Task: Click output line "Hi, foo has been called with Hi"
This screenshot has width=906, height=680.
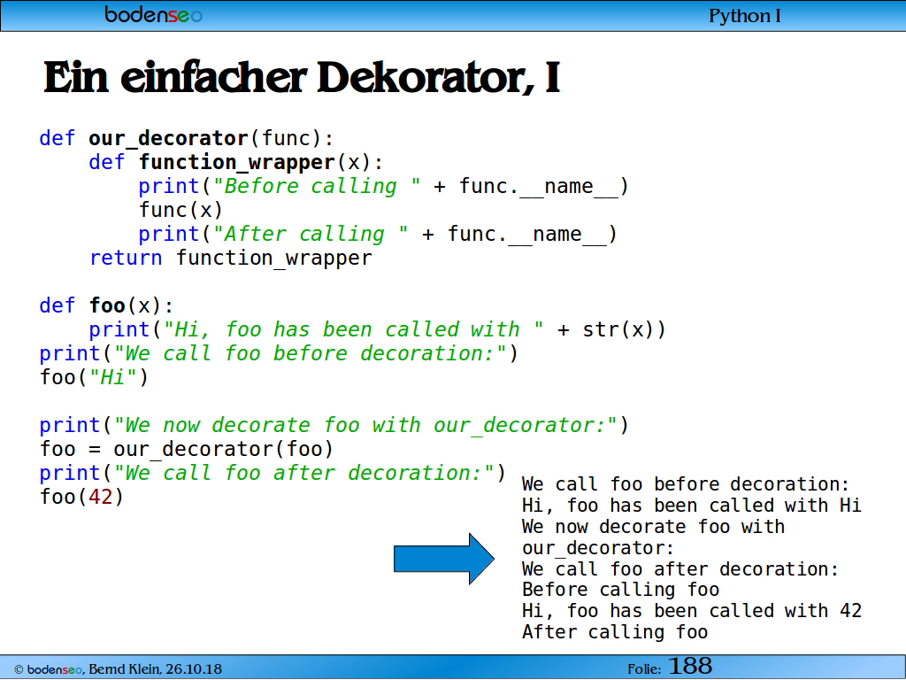Action: pyautogui.click(x=692, y=506)
